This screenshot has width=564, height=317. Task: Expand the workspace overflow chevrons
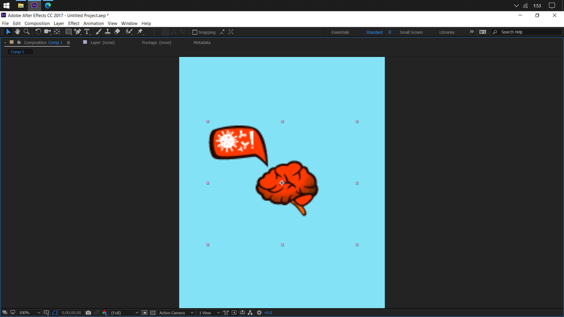[x=471, y=32]
